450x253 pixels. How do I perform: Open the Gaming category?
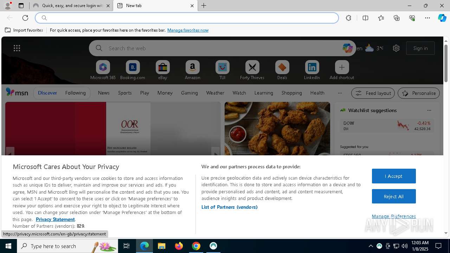tap(189, 93)
